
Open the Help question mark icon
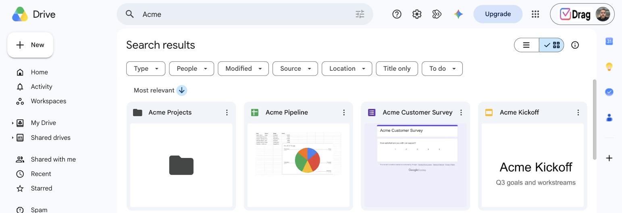point(397,14)
